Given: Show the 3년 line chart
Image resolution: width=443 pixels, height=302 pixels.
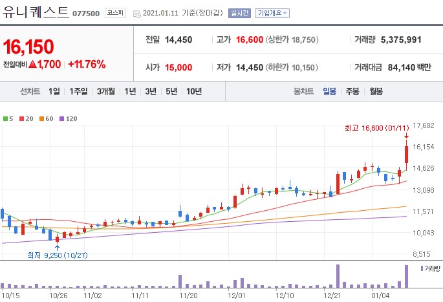Looking at the screenshot, I should [151, 91].
